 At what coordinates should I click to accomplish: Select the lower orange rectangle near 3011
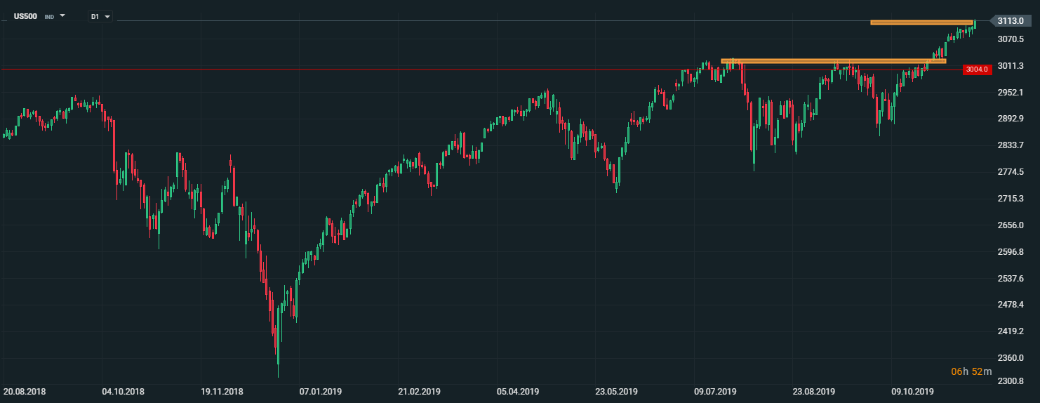[x=833, y=61]
